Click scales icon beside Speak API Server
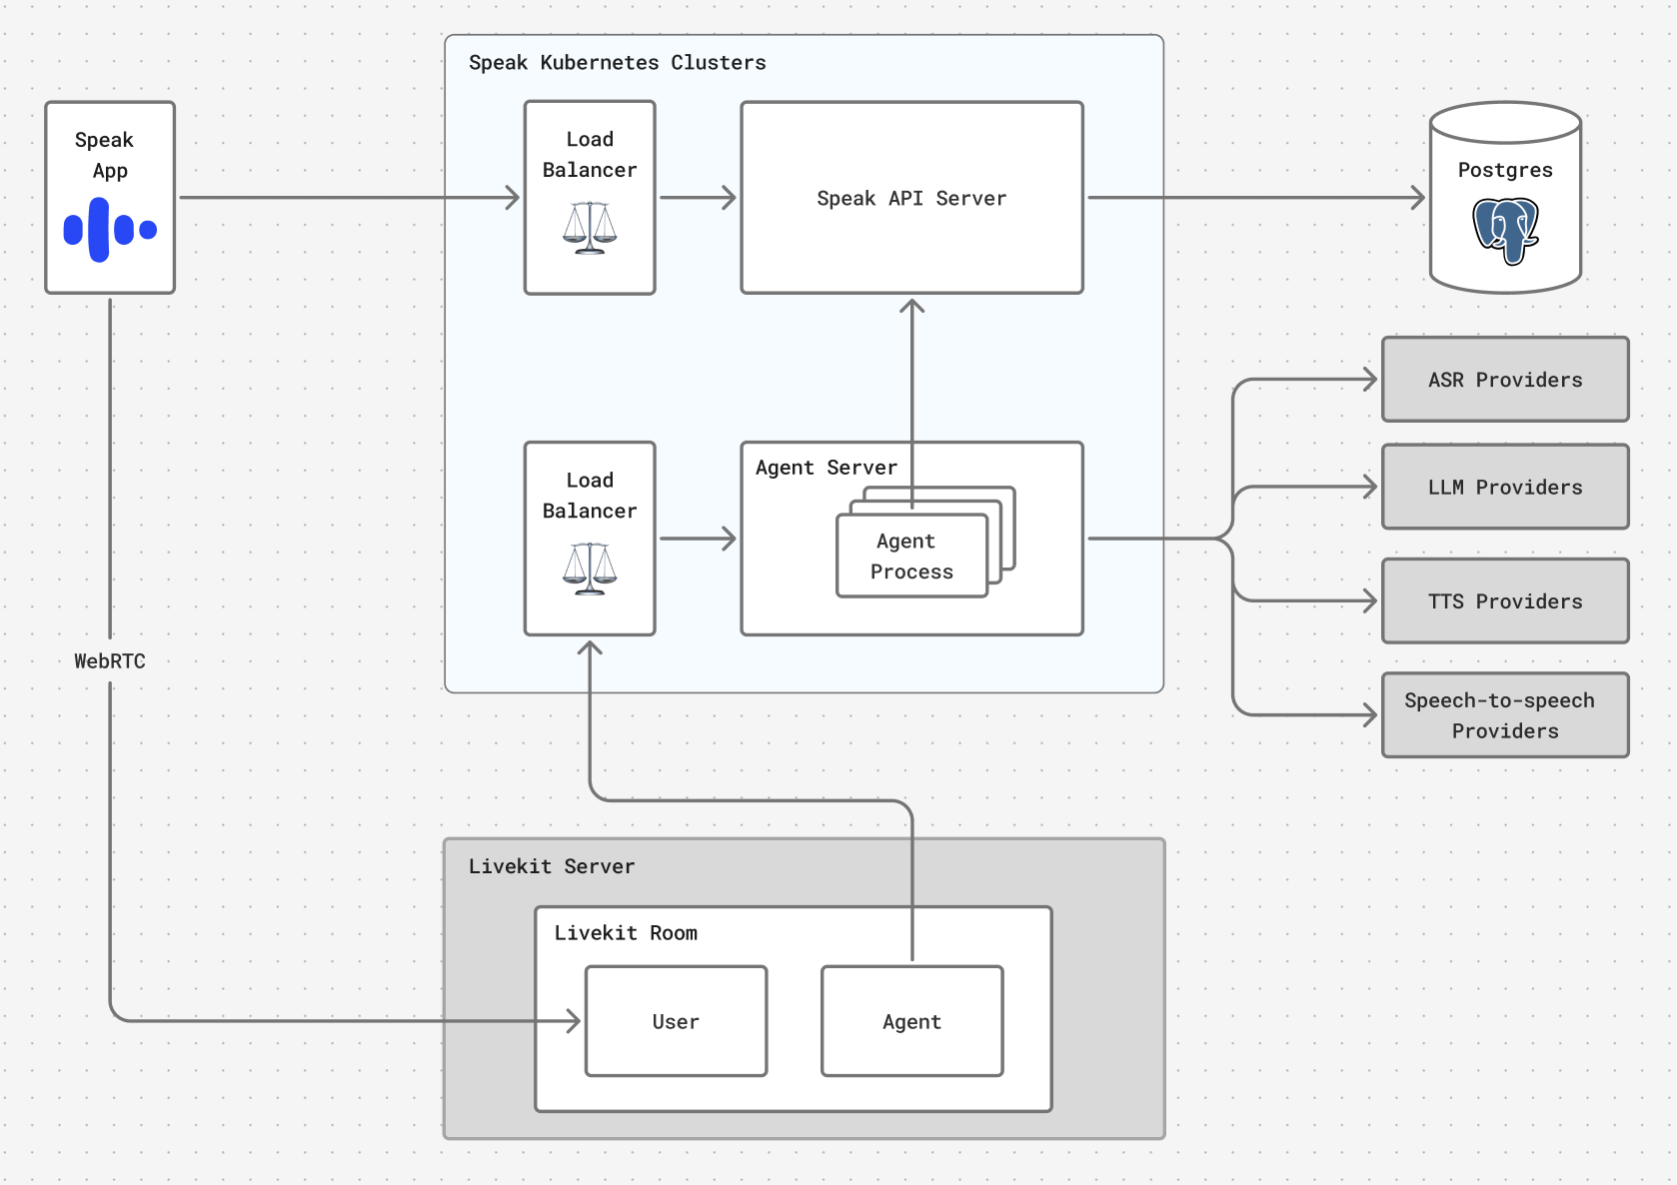1677x1185 pixels. (x=590, y=228)
